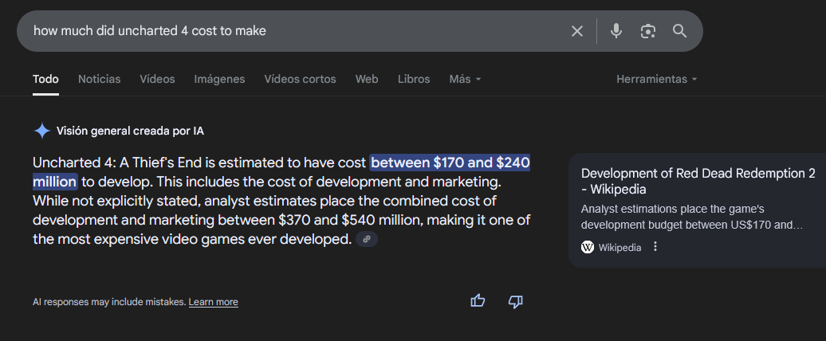Click the Wikipedia logo icon on source card
This screenshot has height=341, width=826.
pos(588,247)
